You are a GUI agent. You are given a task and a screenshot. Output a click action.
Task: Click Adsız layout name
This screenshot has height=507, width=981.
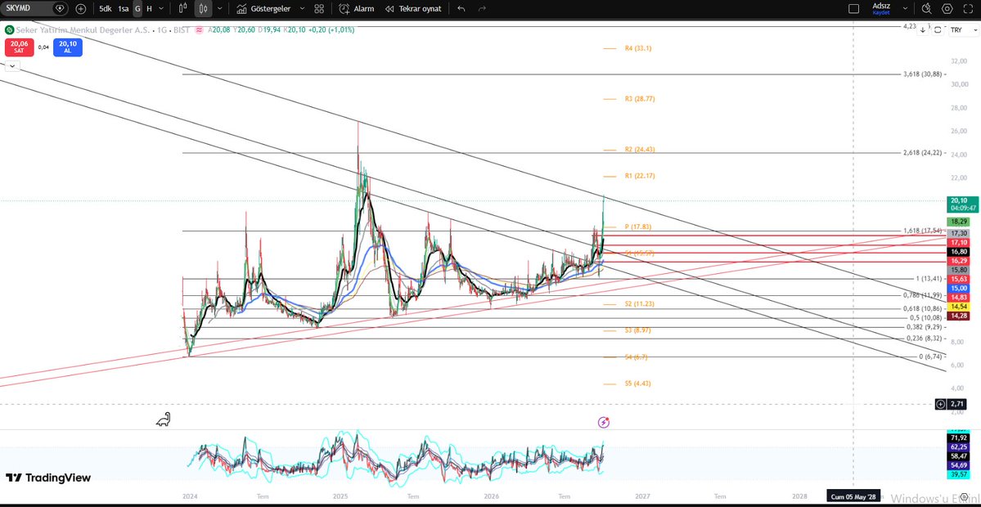[881, 6]
